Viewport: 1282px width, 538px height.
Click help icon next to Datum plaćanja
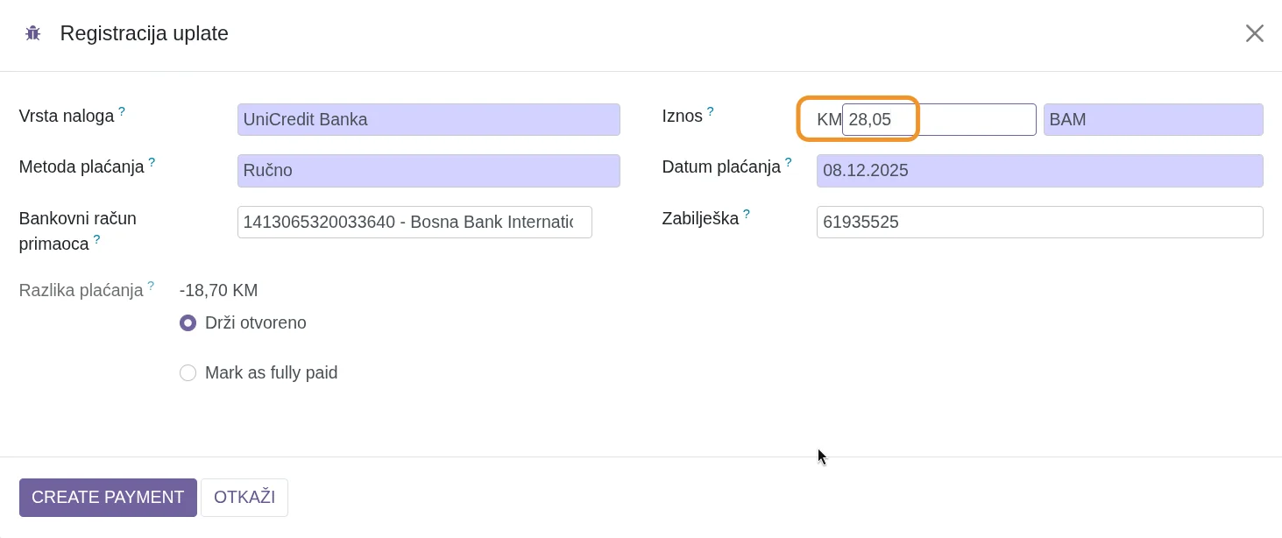coord(788,162)
